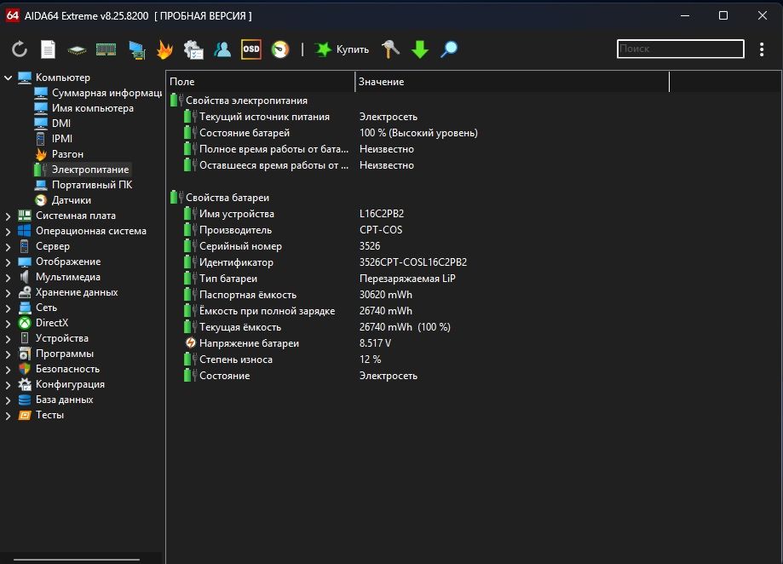
Task: Click the Поле column header
Action: tap(260, 82)
